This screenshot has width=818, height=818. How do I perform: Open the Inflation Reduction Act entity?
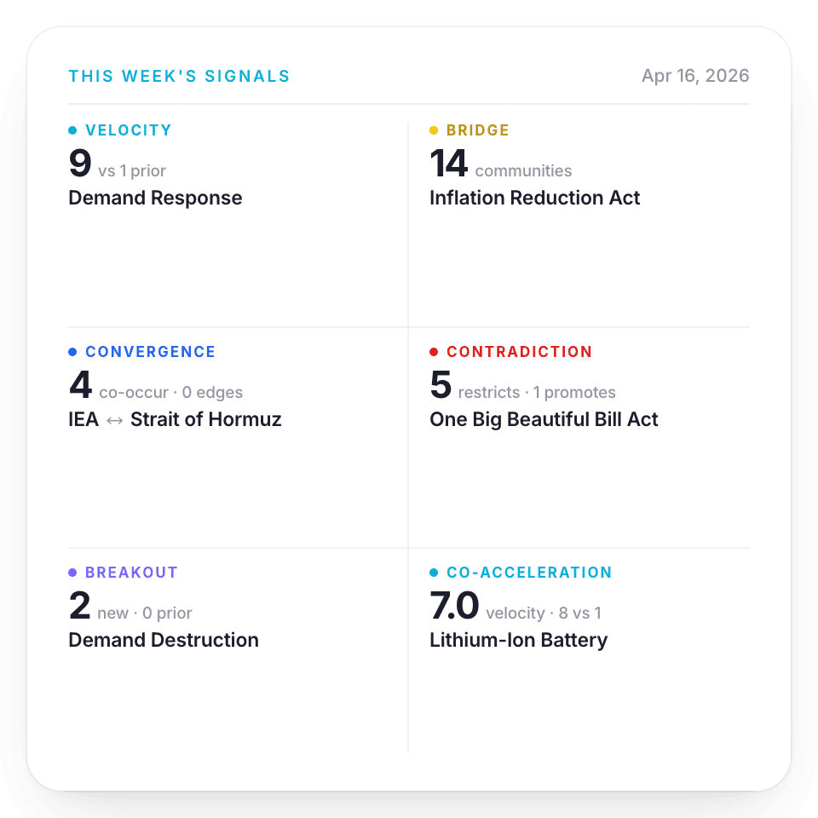535,198
